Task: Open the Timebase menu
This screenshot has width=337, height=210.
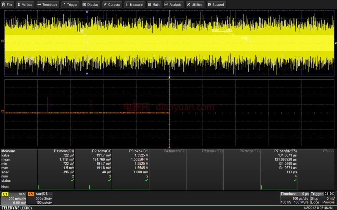Action: (47, 5)
